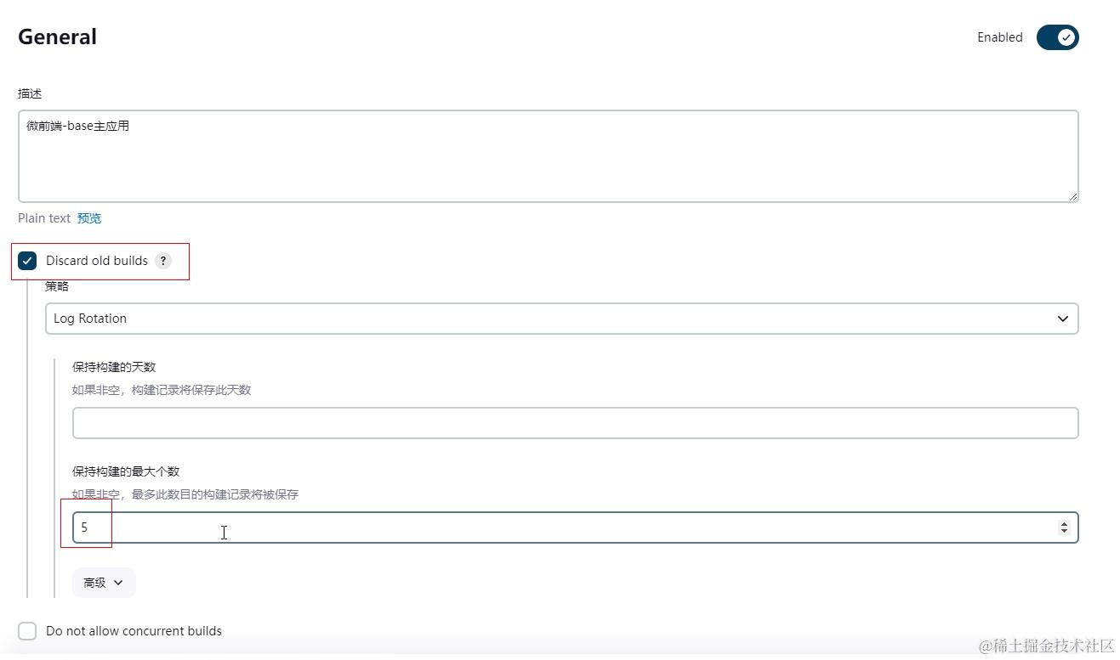Click the Plain text label
Image resolution: width=1120 pixels, height=660 pixels.
pos(44,218)
